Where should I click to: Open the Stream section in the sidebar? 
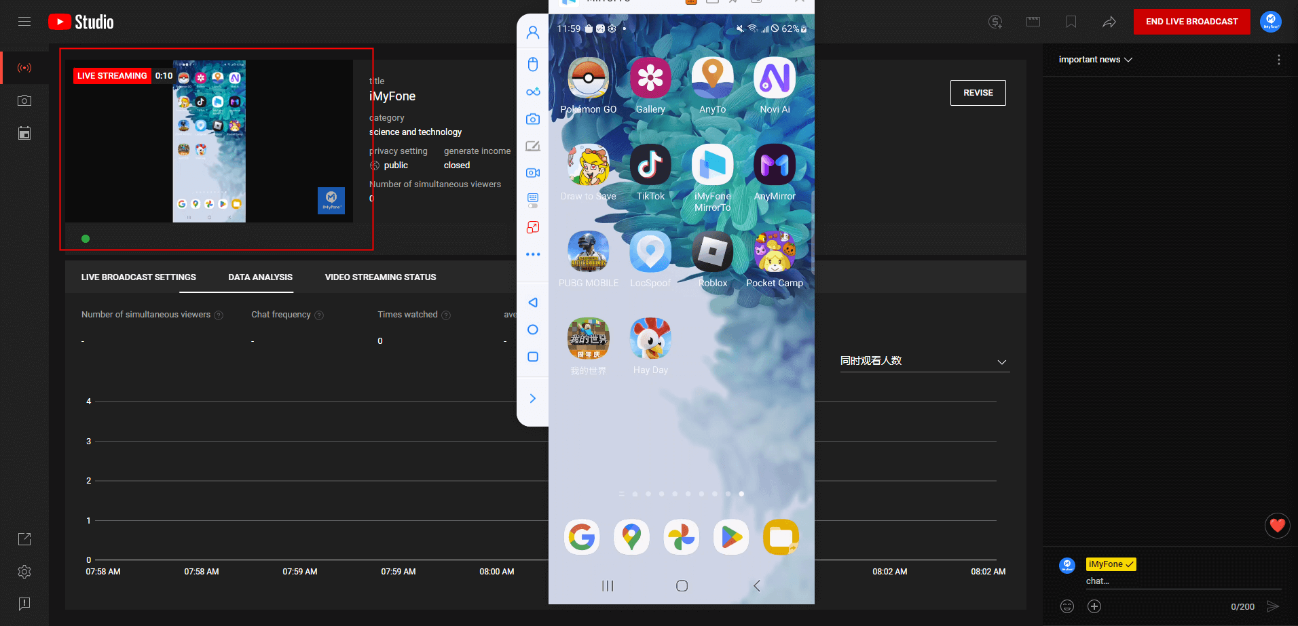click(x=24, y=68)
